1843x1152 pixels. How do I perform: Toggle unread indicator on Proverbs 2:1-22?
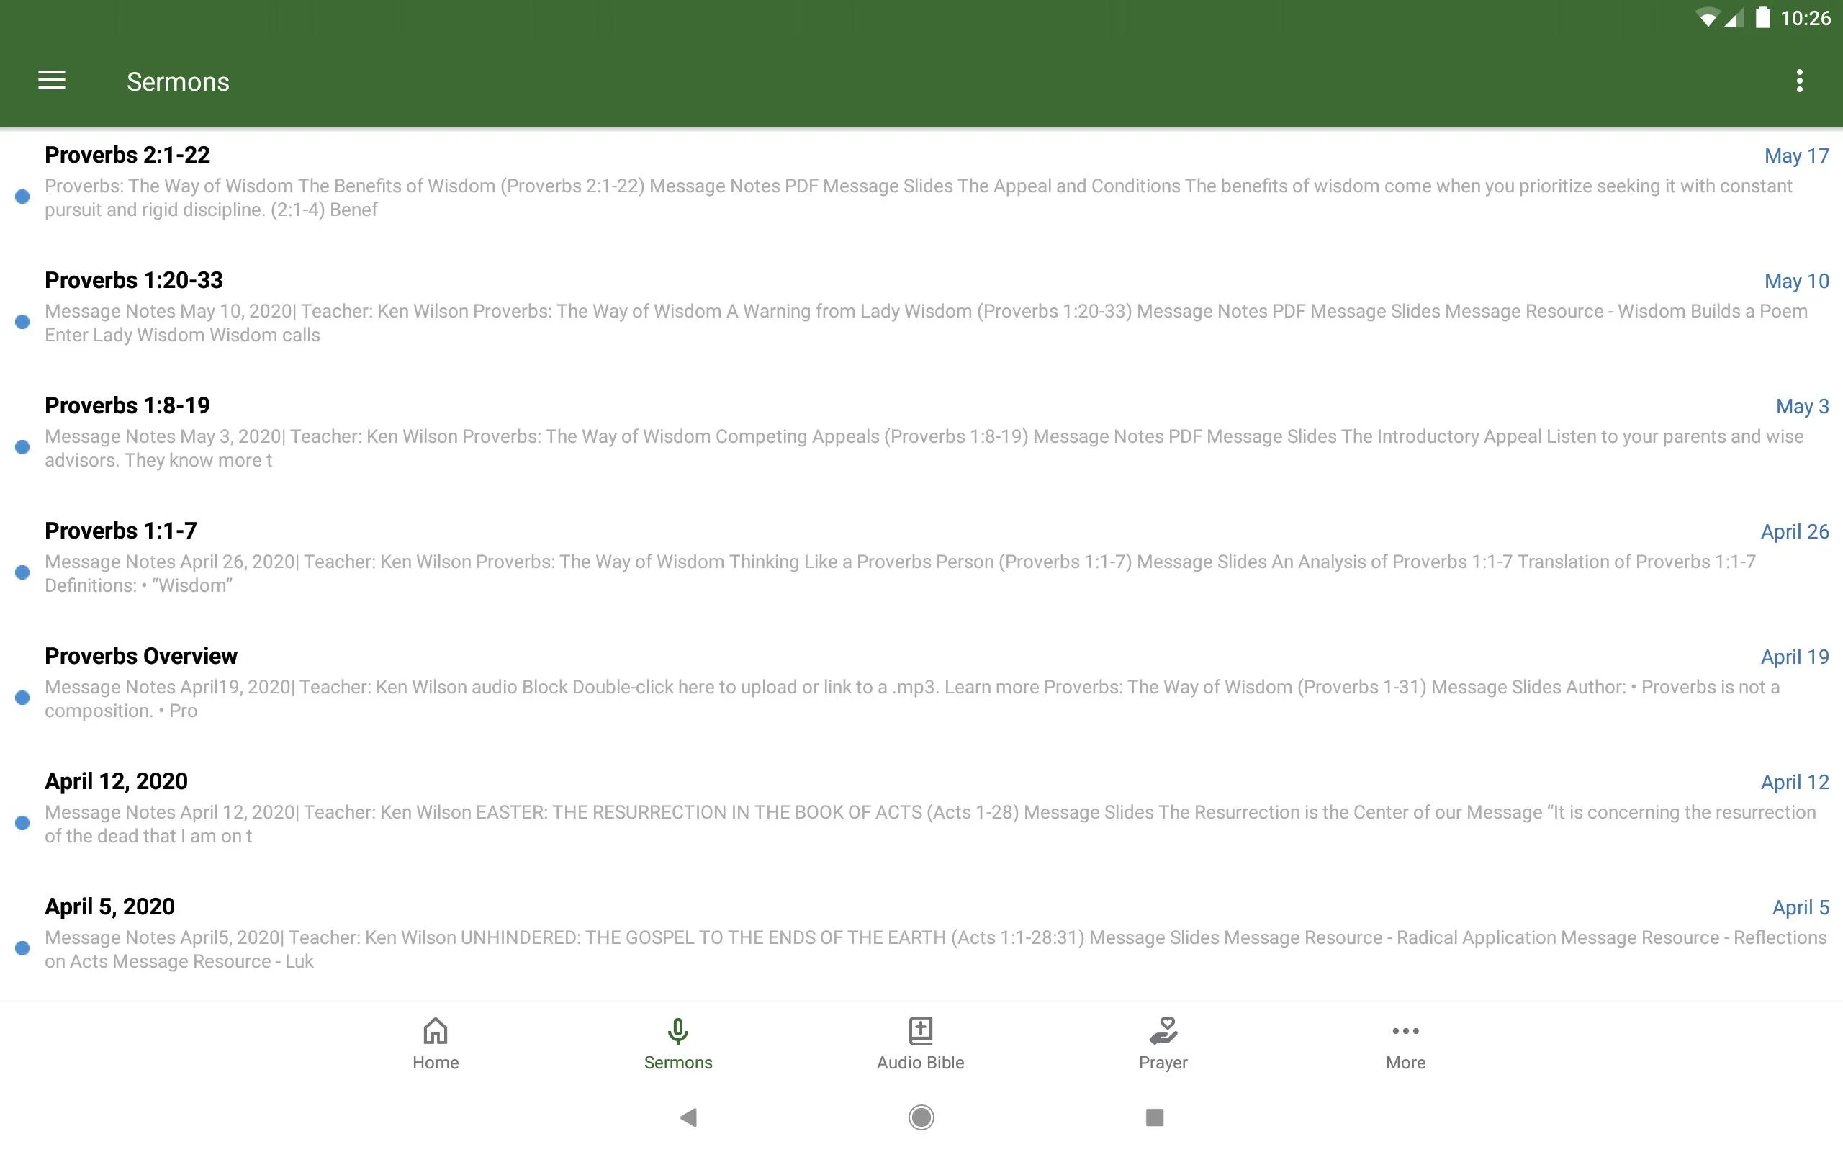point(22,197)
